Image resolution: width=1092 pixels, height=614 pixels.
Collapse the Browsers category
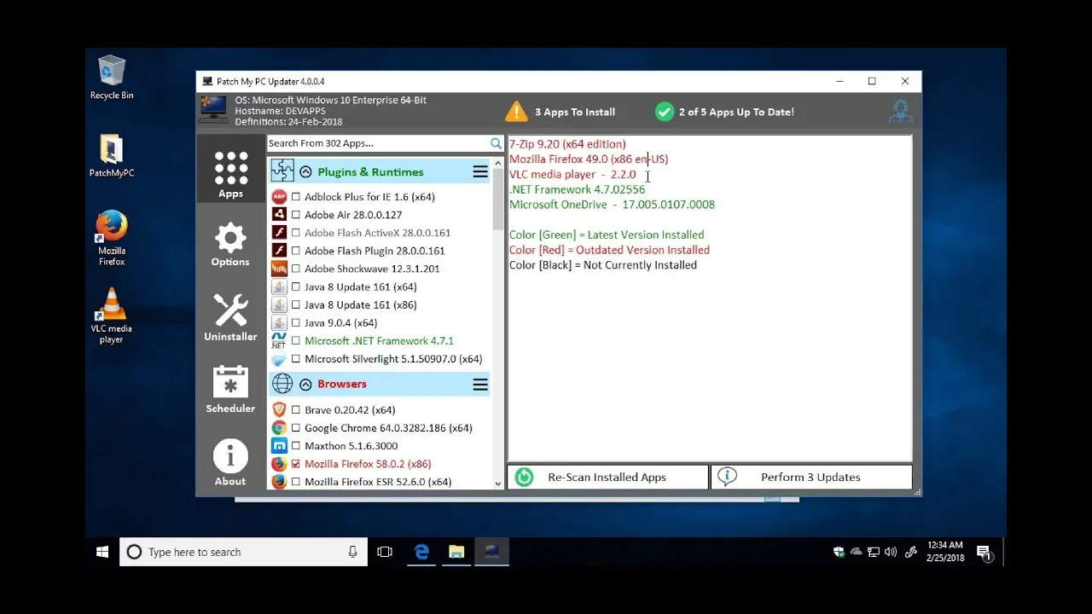(x=305, y=385)
